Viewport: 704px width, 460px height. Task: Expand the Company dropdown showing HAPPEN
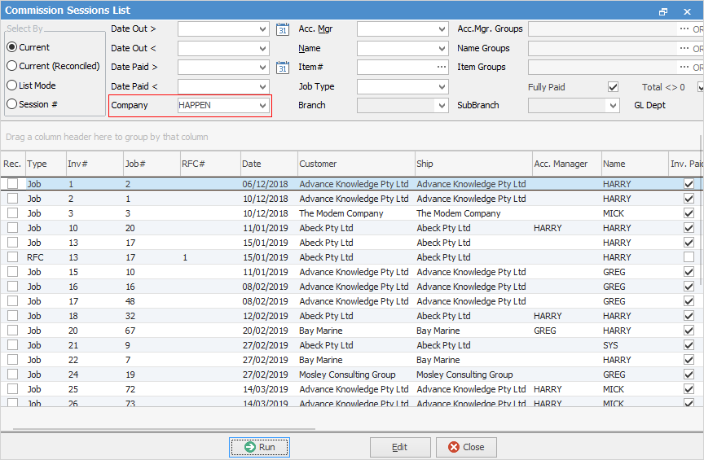262,106
